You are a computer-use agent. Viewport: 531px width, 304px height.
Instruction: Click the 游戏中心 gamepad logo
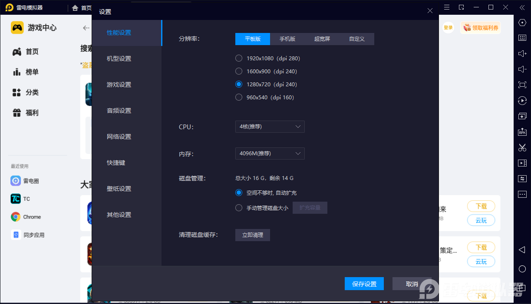point(17,27)
